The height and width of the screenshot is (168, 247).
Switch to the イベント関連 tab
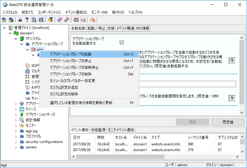pyautogui.click(x=125, y=28)
